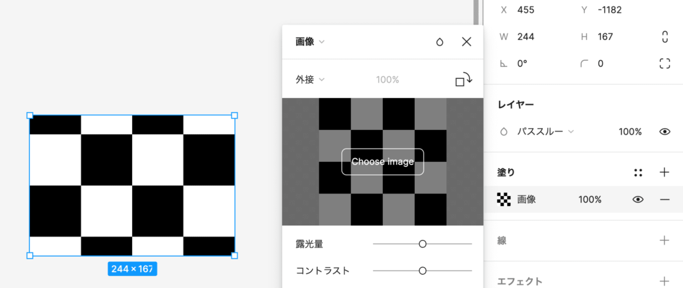
Task: Add a stroke via 線 plus icon
Action: click(664, 241)
